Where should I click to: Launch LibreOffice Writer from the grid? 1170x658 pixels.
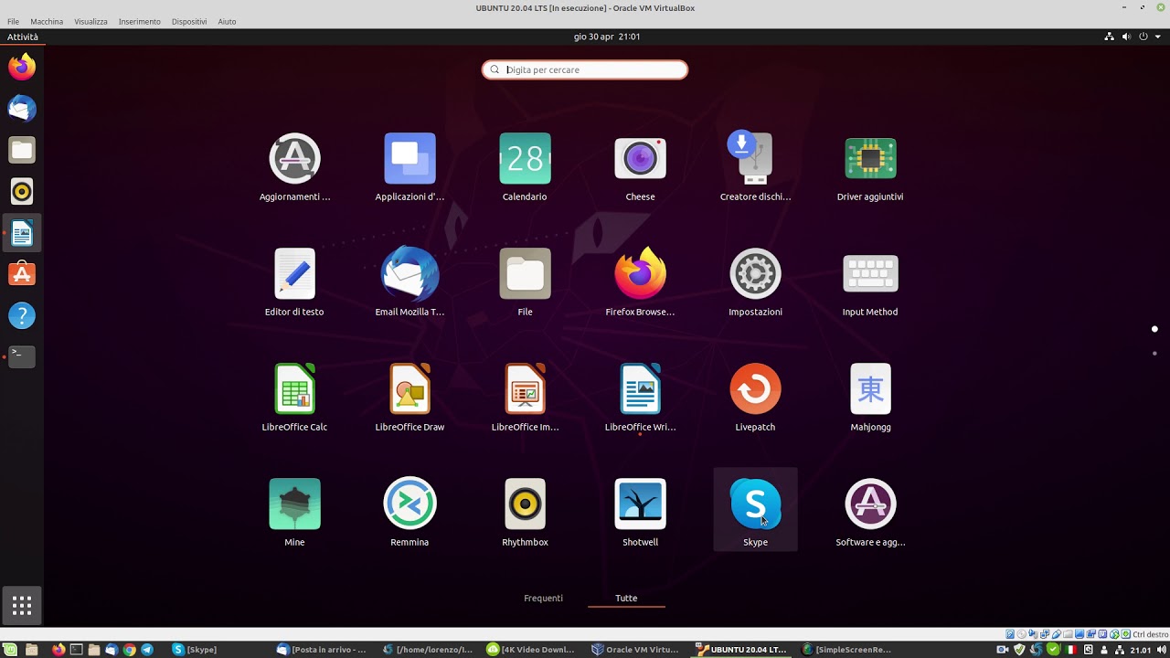(x=640, y=397)
